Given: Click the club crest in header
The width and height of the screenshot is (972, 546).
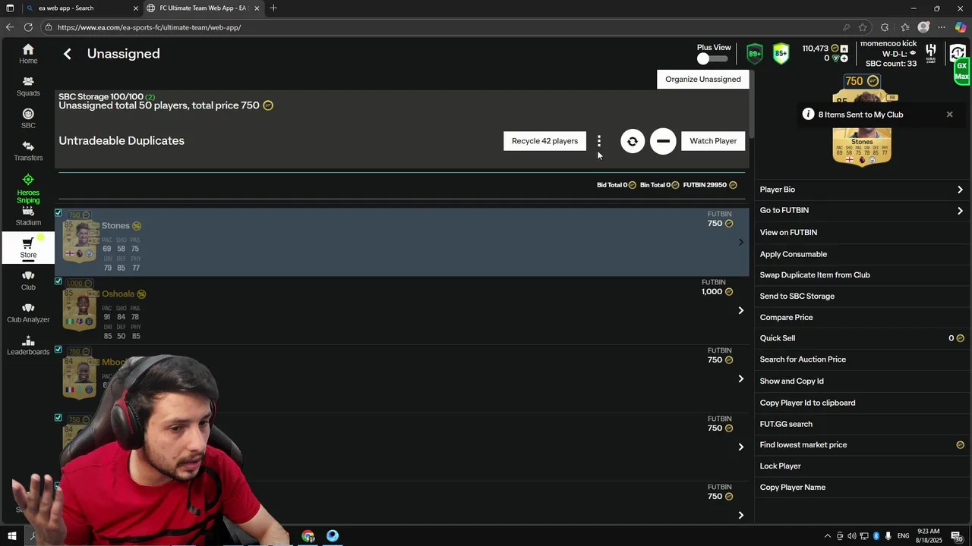Looking at the screenshot, I should (x=931, y=53).
